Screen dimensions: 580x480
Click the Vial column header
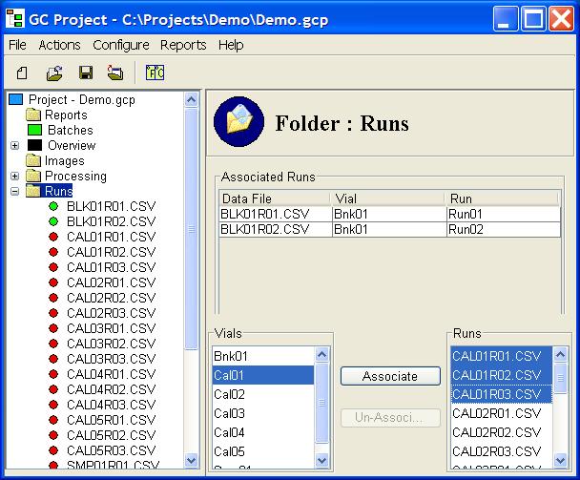[x=388, y=198]
